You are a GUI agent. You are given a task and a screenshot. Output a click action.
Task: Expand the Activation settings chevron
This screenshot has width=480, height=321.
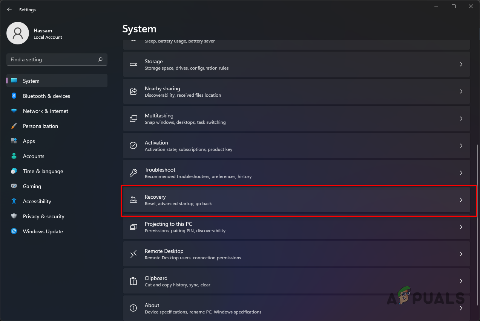coord(461,146)
